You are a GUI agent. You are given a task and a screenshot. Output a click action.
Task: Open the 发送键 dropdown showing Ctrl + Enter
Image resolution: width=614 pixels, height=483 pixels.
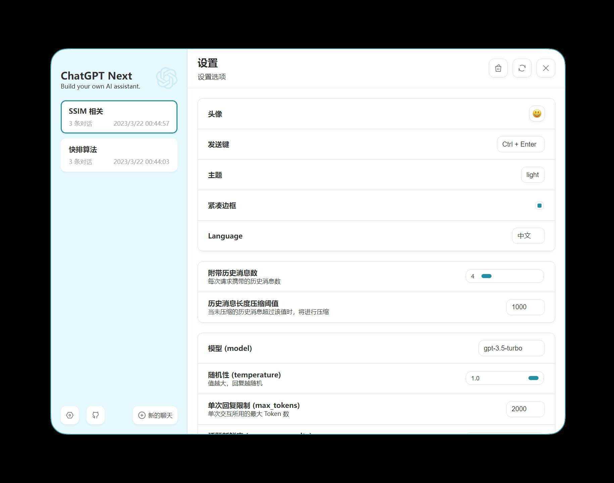tap(520, 144)
